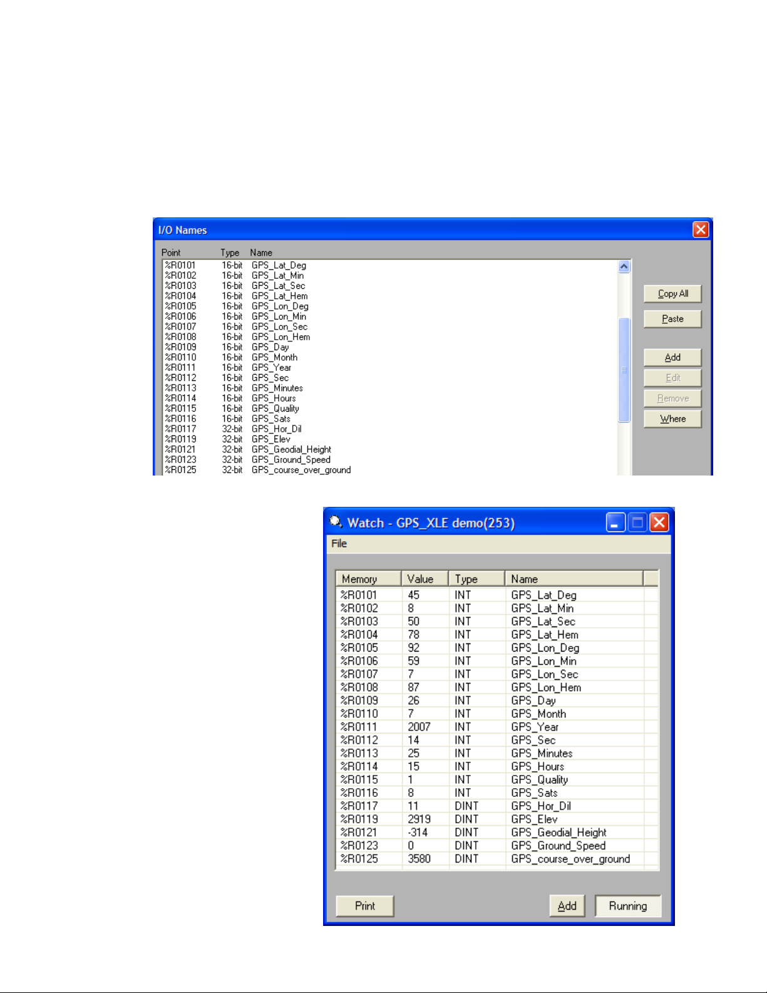
Task: Click value 3580 for GPS_course_over_ground in Watch
Action: tap(420, 858)
